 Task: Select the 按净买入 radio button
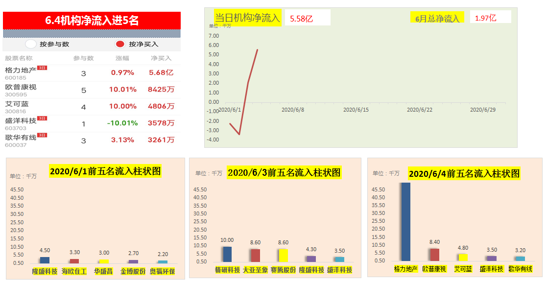point(120,45)
